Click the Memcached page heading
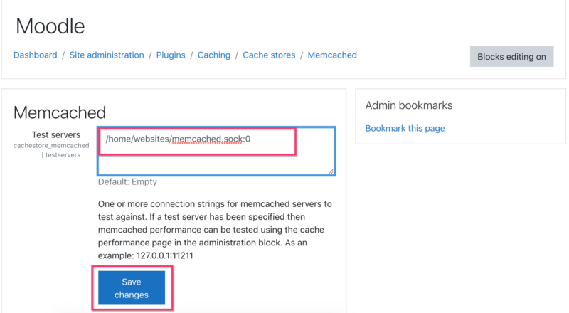 click(60, 112)
